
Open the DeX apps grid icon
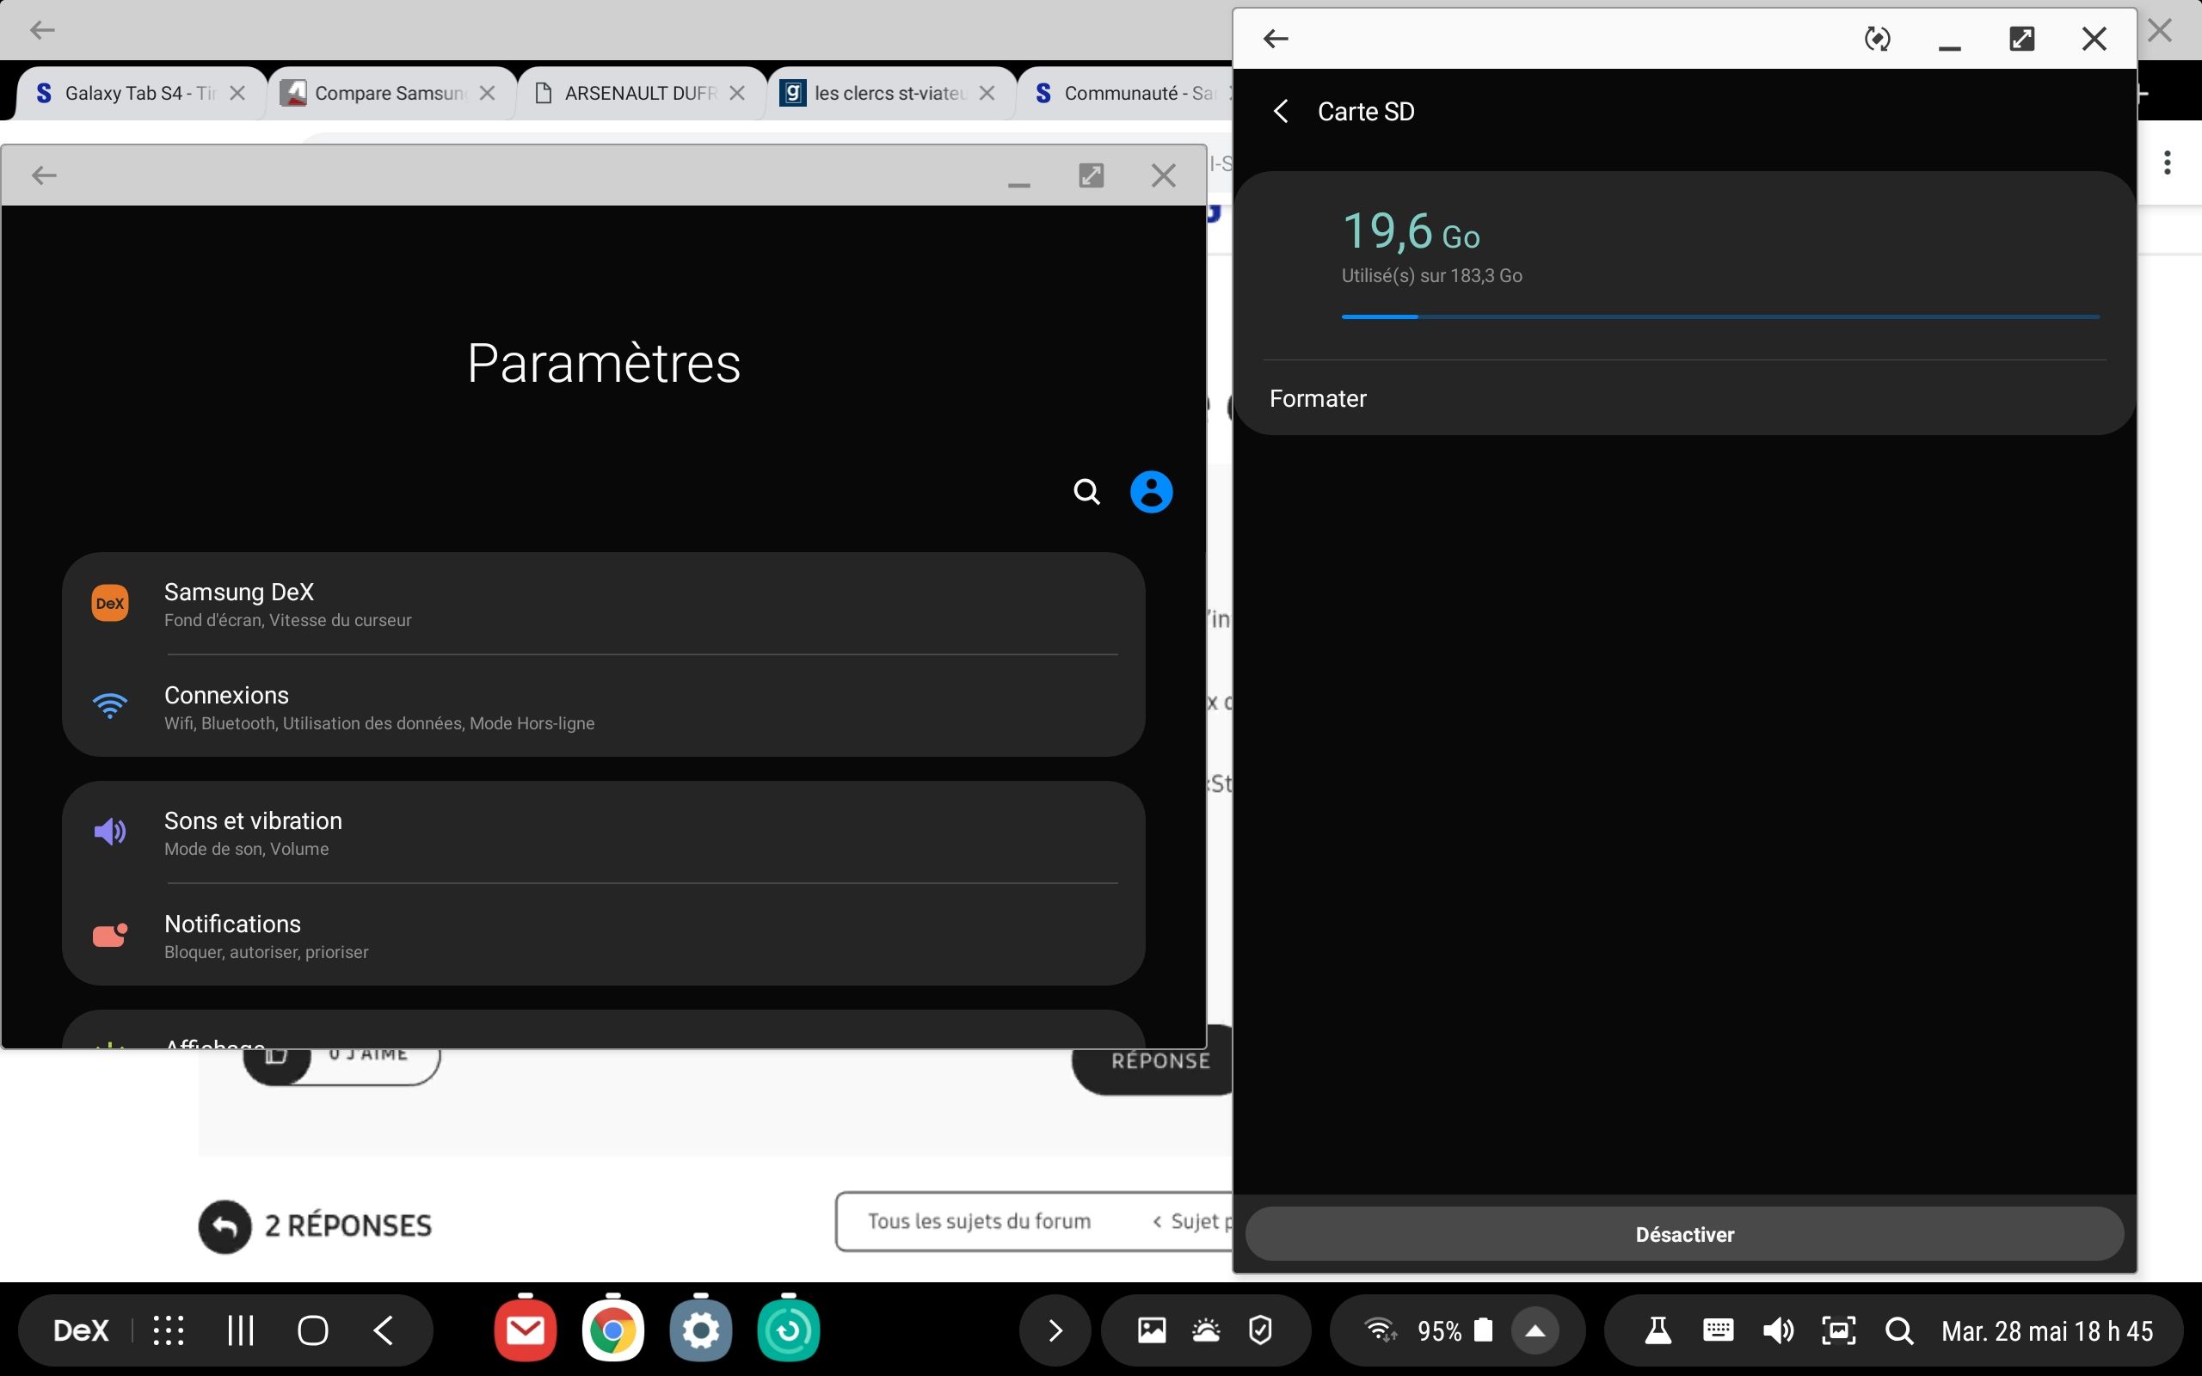[169, 1330]
